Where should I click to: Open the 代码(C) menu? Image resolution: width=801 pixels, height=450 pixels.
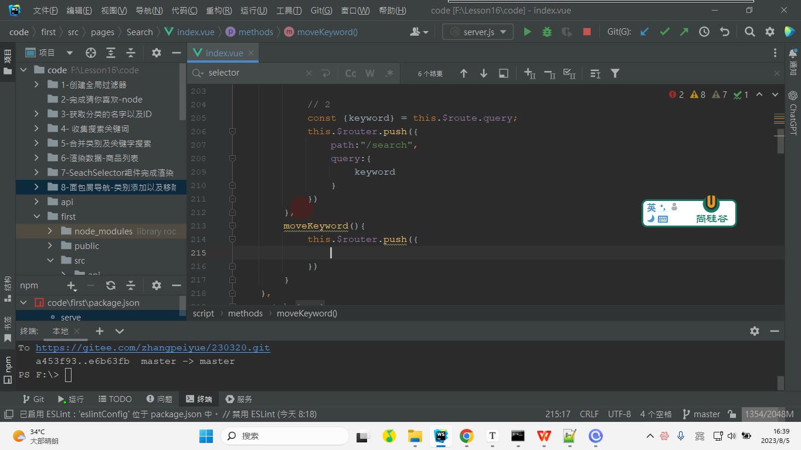184,11
